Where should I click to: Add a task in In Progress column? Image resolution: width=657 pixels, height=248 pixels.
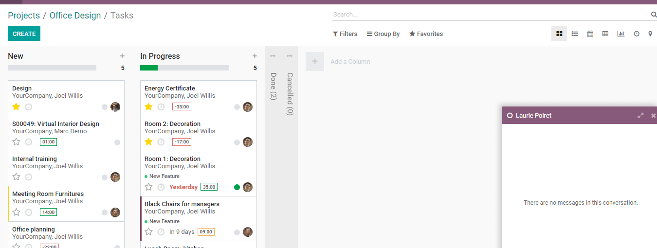(255, 56)
